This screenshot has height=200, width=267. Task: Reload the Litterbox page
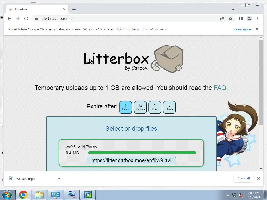click(x=26, y=18)
